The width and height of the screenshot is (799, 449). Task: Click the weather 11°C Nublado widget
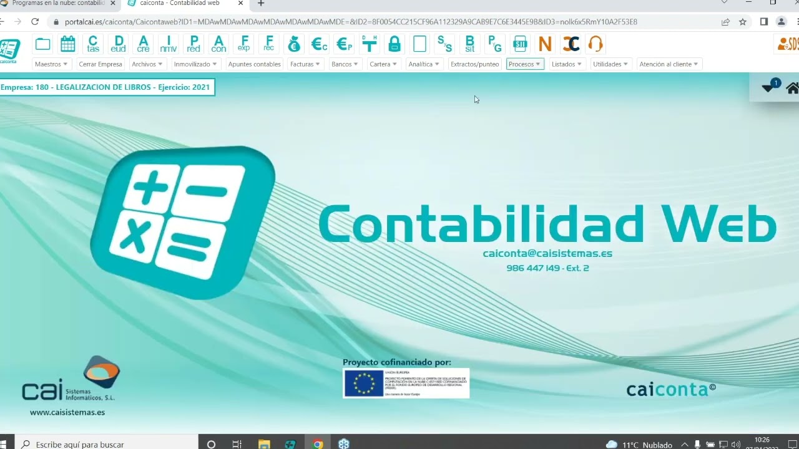pos(639,445)
